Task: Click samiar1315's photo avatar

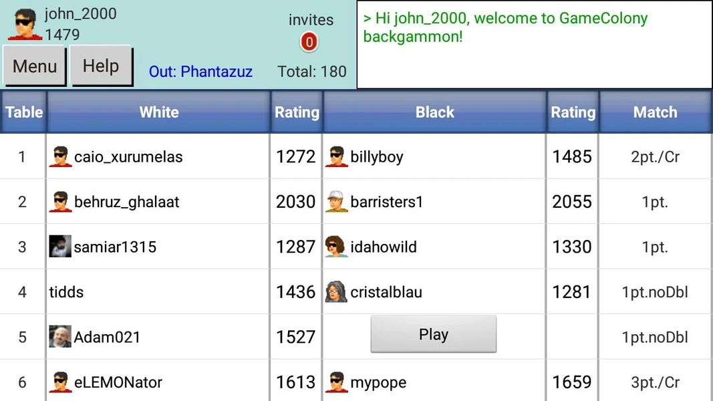Action: pyautogui.click(x=60, y=247)
